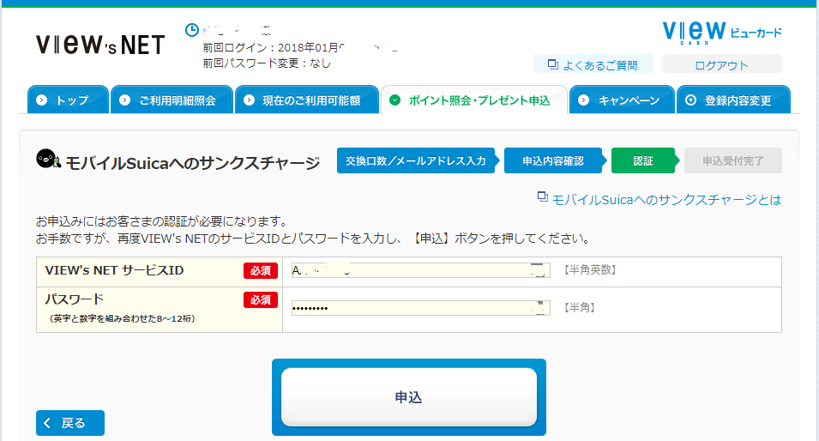Click the green check icon on the ポイント照会 tab

[395, 100]
